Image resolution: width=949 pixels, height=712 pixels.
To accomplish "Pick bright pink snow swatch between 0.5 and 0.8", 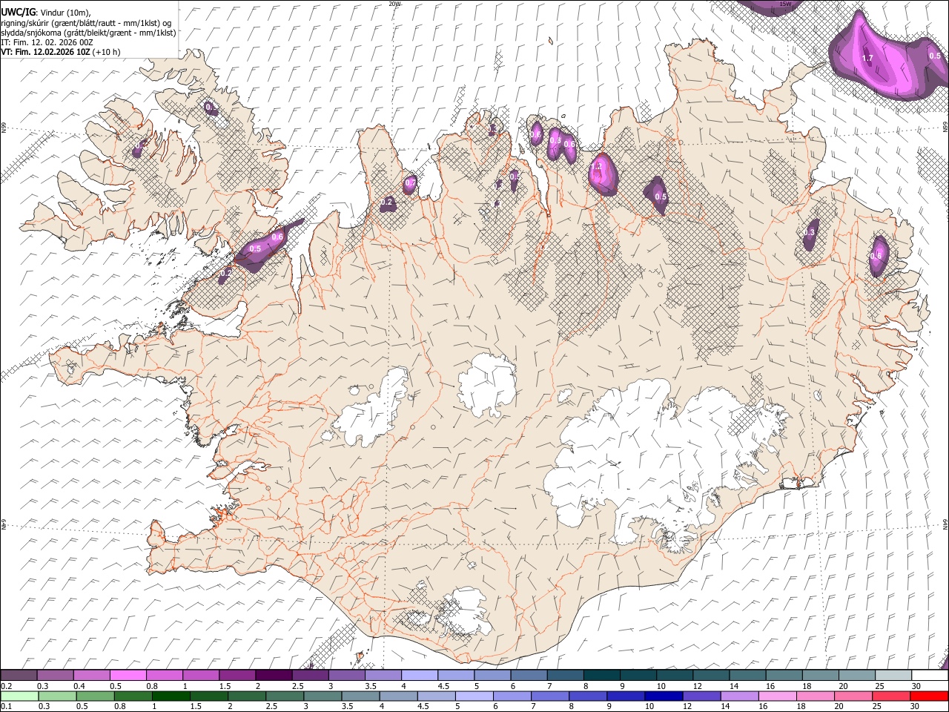I will [128, 675].
